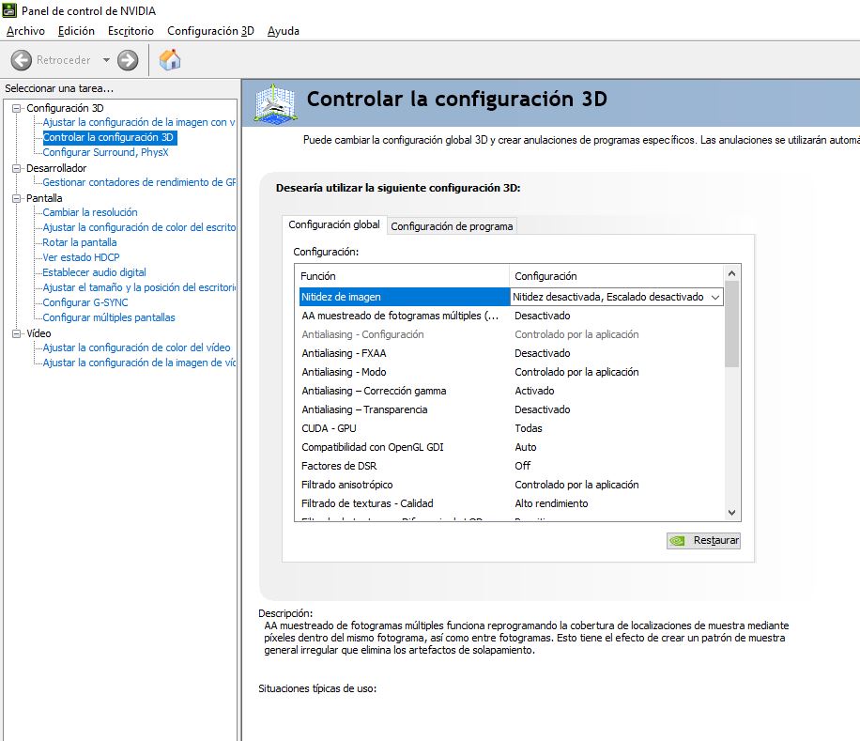This screenshot has width=860, height=741.
Task: Collapse the Configuración 3D tree node
Action: pos(17,108)
